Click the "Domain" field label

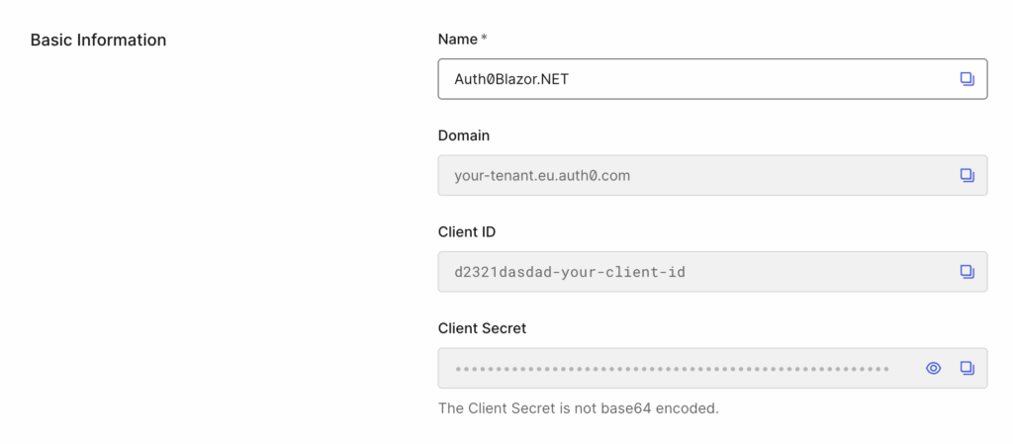pos(464,135)
